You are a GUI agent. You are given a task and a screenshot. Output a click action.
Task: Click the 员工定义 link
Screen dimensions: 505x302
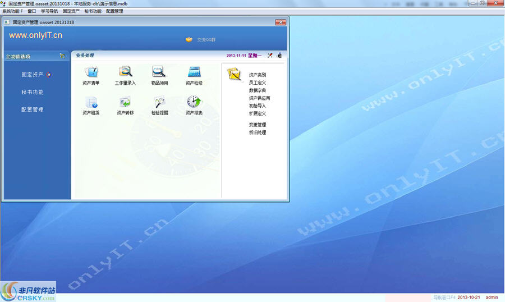(x=258, y=83)
